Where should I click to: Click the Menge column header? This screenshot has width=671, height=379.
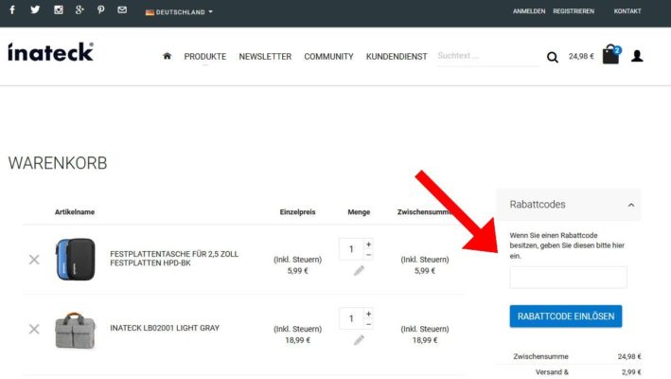tap(359, 212)
